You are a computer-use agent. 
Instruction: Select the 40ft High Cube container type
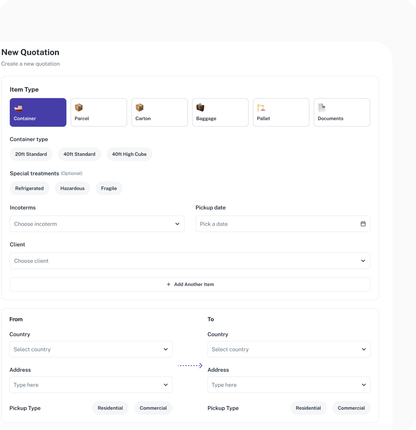pos(129,154)
